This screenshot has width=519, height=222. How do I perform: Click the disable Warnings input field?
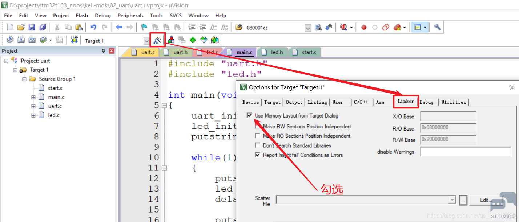466,152
